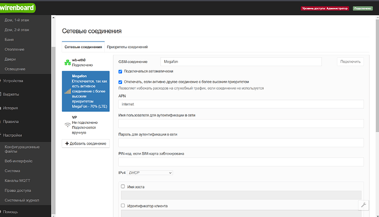Enable the Имя хоста checkbox
Viewport: 379px width, 217px height.
pyautogui.click(x=123, y=186)
